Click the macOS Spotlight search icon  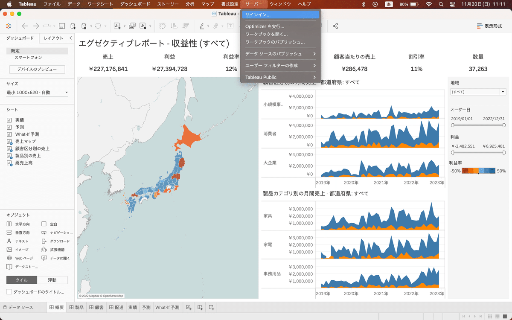click(x=441, y=4)
